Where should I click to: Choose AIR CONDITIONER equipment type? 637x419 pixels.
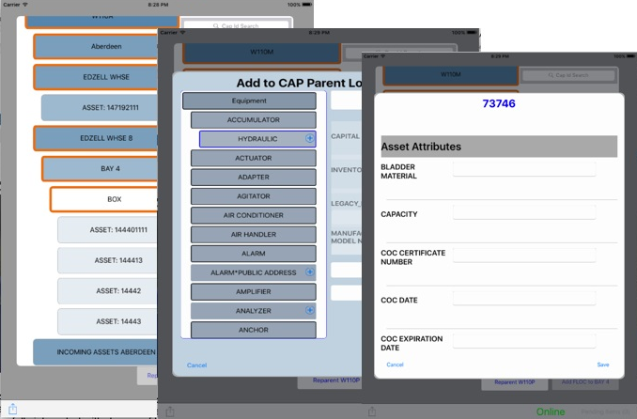[x=254, y=215]
